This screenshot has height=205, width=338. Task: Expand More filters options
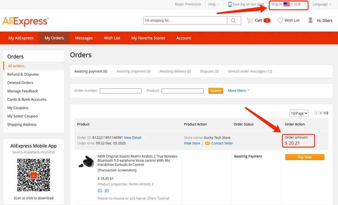click(239, 90)
